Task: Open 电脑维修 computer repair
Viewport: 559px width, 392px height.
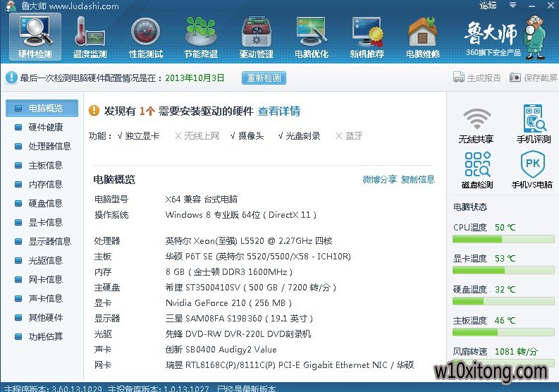Action: click(x=423, y=37)
